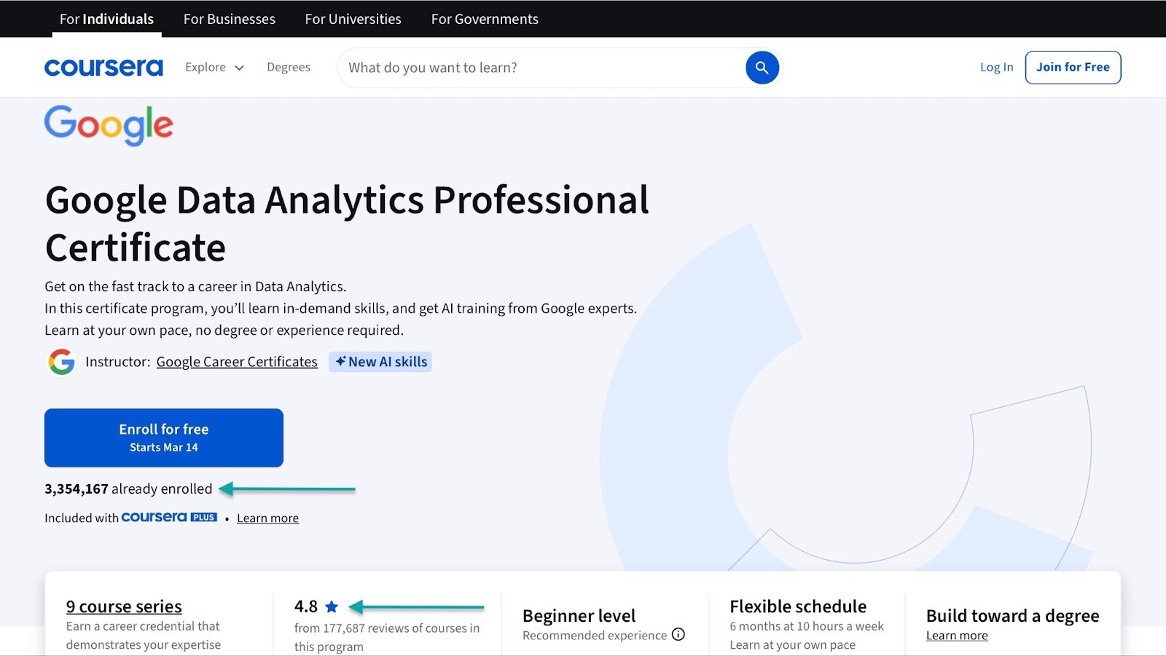
Task: Open the Google Career Certificates instructor link
Action: pyautogui.click(x=236, y=361)
